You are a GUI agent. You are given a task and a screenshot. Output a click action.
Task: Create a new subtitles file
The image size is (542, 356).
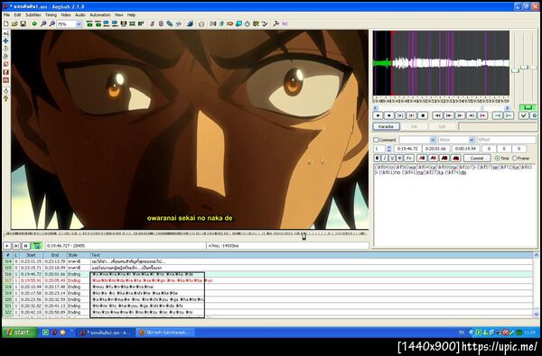6,23
